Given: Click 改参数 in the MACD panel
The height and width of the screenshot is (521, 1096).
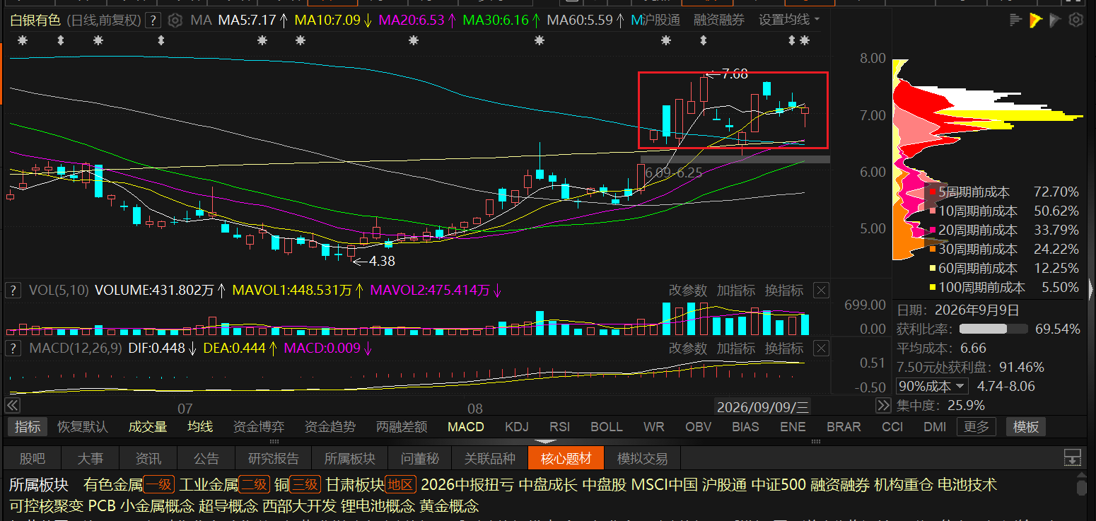Looking at the screenshot, I should pos(688,349).
